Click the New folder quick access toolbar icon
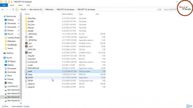The width and height of the screenshot is (193, 108). click(9, 2)
